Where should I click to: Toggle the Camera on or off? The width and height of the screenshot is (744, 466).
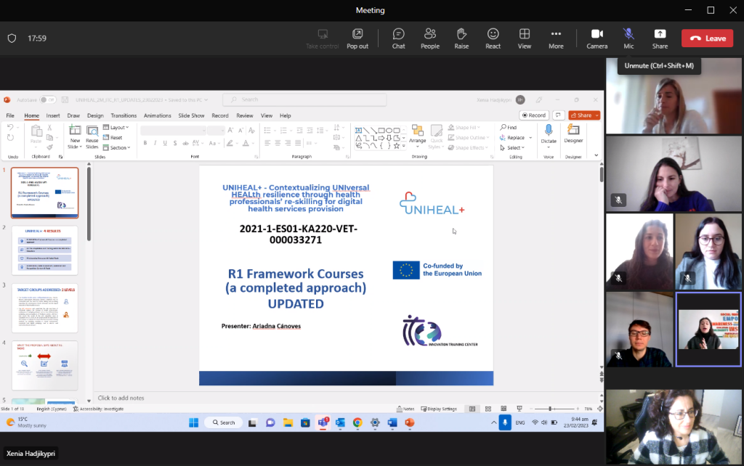(597, 38)
